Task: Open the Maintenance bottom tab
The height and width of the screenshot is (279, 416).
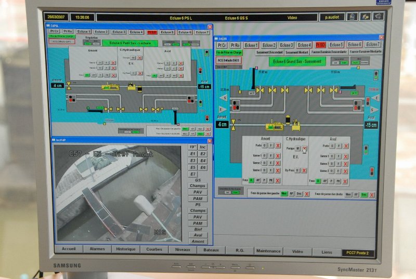Action: point(268,251)
